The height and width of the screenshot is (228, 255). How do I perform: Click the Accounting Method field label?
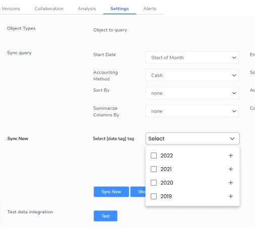tap(106, 75)
